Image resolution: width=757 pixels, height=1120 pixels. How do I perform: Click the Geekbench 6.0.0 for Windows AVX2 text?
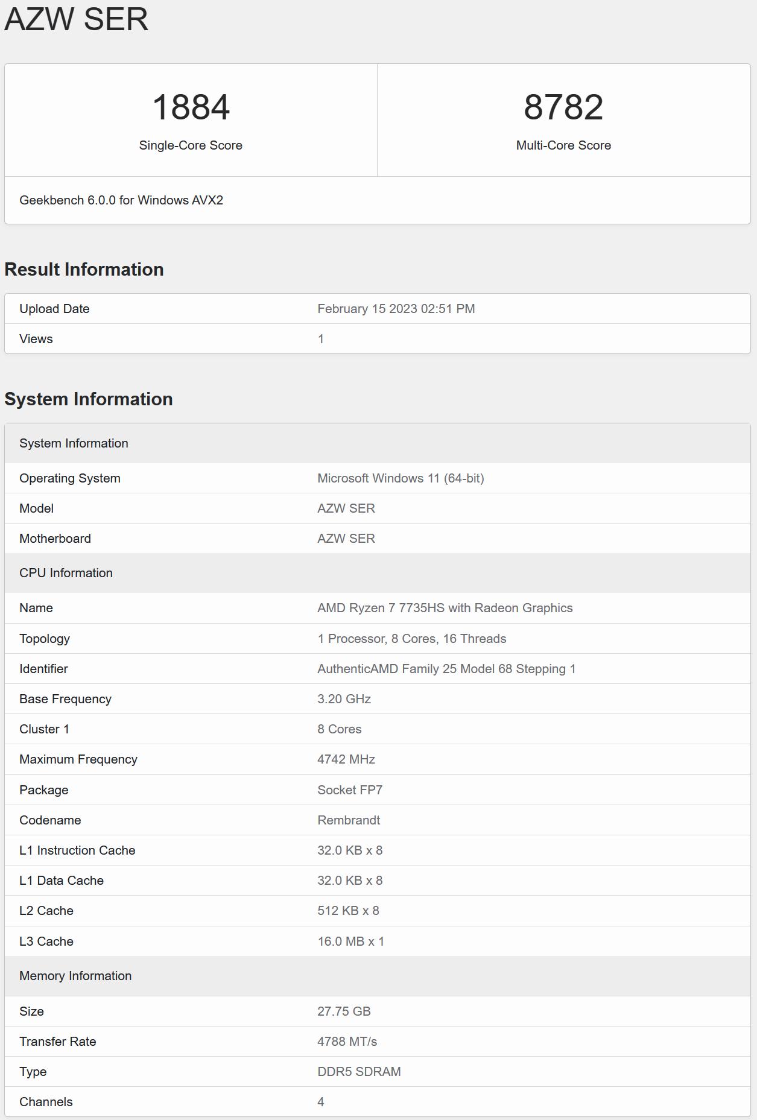[x=121, y=200]
